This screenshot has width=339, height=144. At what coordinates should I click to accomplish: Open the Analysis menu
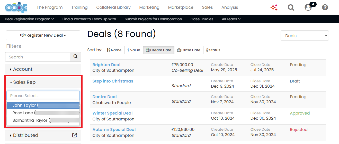pos(230,7)
